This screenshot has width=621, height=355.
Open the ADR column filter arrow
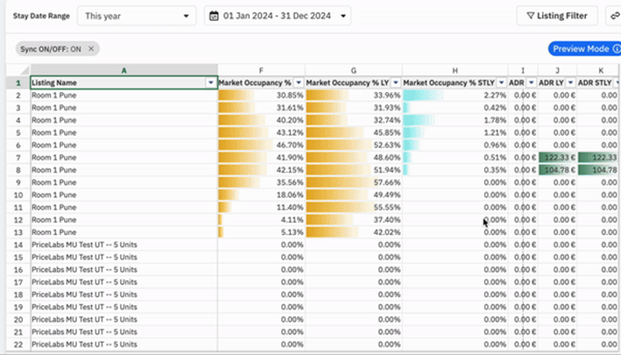pyautogui.click(x=531, y=82)
